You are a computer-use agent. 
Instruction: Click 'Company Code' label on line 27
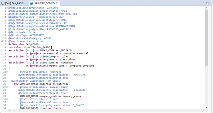coord(58,87)
